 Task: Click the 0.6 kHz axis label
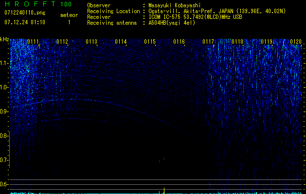tap(4, 184)
